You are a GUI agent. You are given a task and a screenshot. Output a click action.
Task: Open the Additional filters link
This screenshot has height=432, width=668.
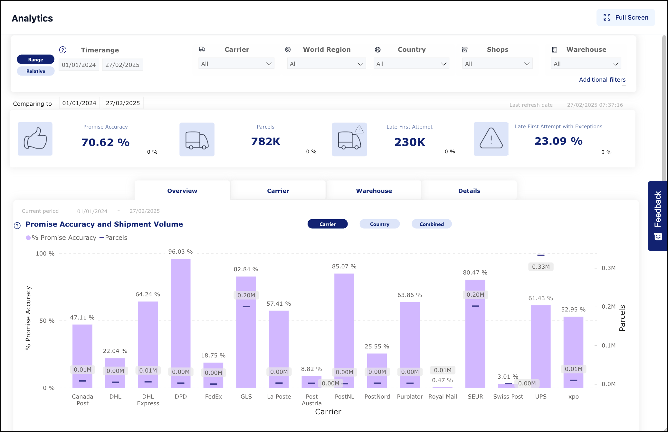602,79
